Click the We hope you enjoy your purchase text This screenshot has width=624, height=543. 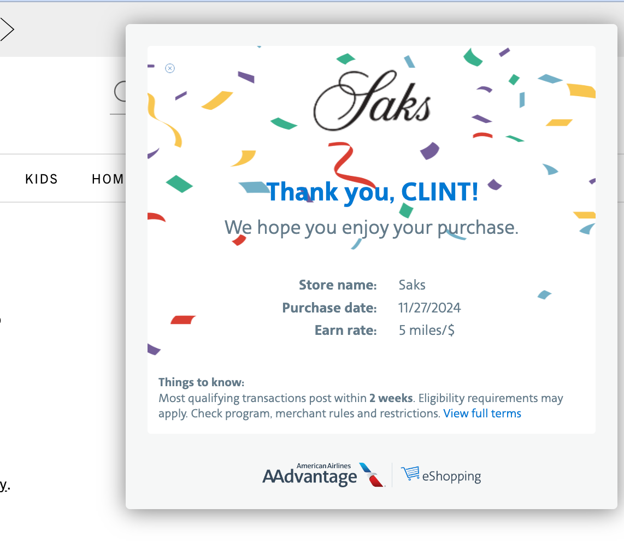click(372, 228)
